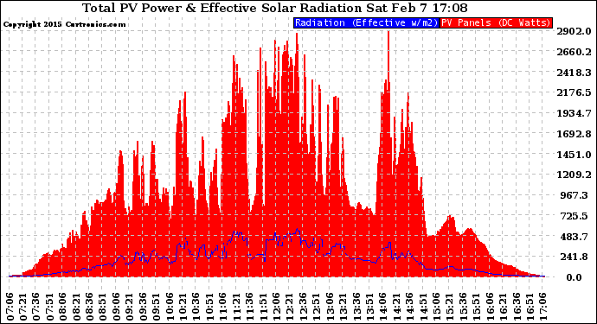The height and width of the screenshot is (324, 597).
Task: Click the 2902.0 y-axis label
Action: point(574,31)
